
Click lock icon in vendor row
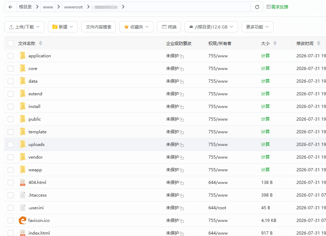pyautogui.click(x=182, y=158)
